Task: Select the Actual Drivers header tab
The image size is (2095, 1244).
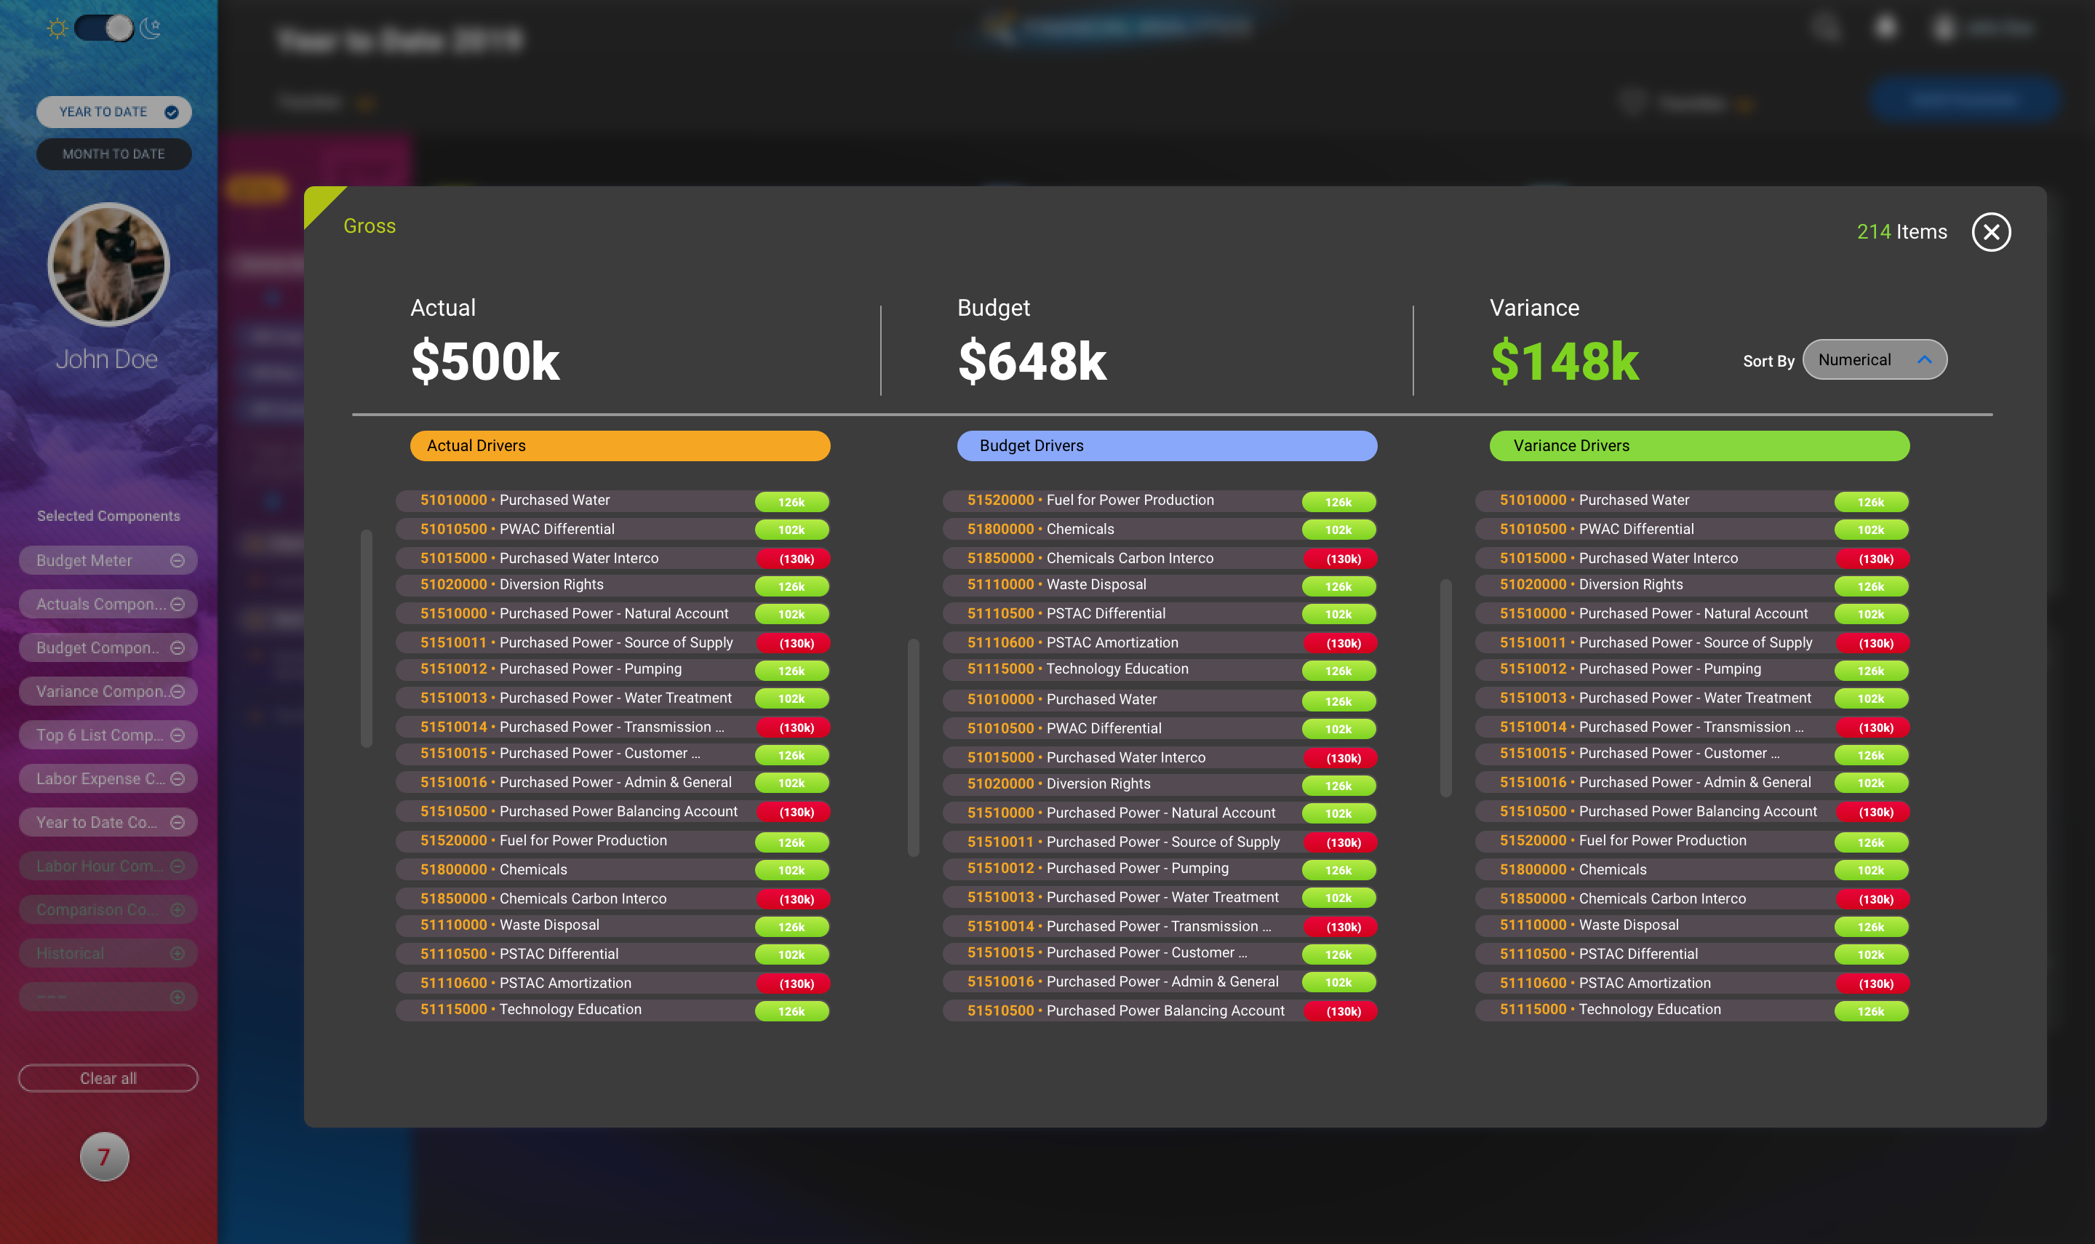Action: (619, 446)
